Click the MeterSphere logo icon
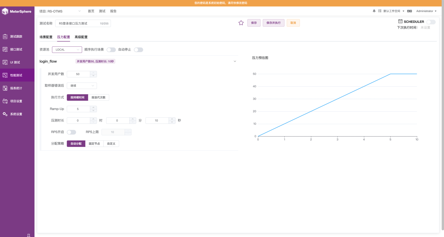 tap(5, 12)
